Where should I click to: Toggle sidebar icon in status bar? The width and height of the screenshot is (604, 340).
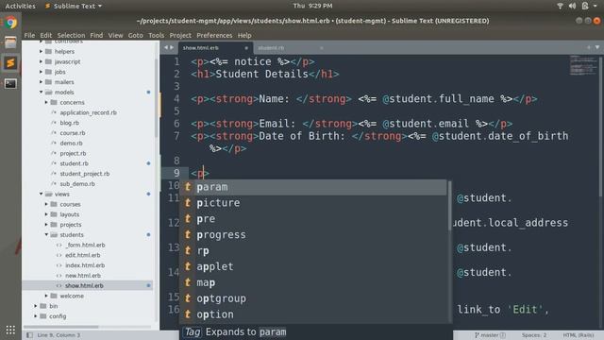[29, 335]
